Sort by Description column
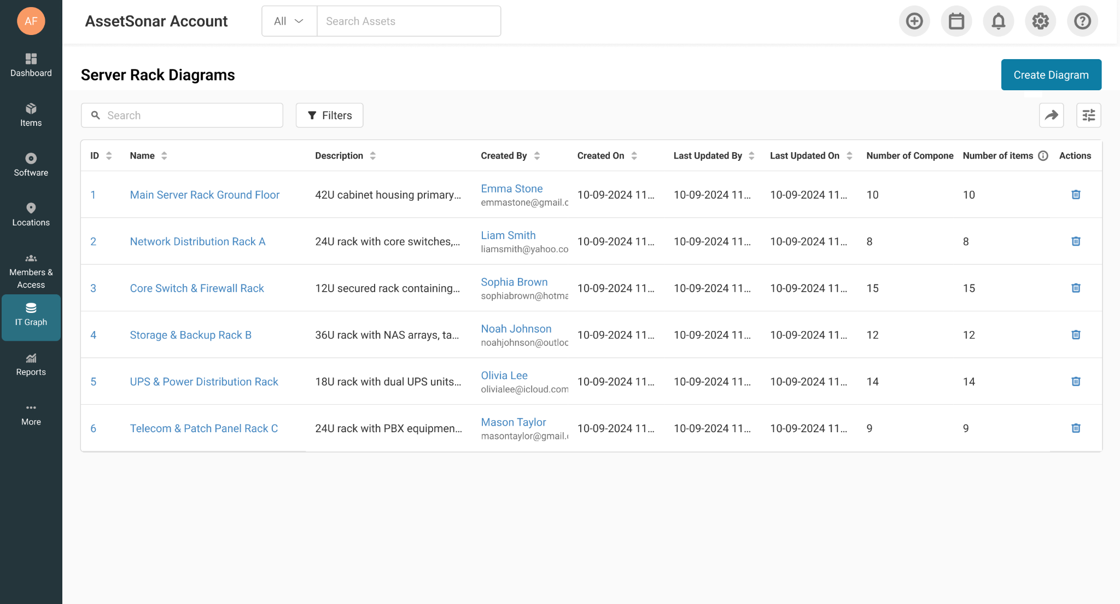The image size is (1120, 604). [372, 156]
